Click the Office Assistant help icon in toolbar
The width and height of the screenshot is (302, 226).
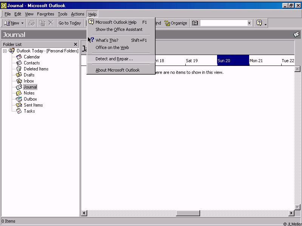[x=259, y=23]
